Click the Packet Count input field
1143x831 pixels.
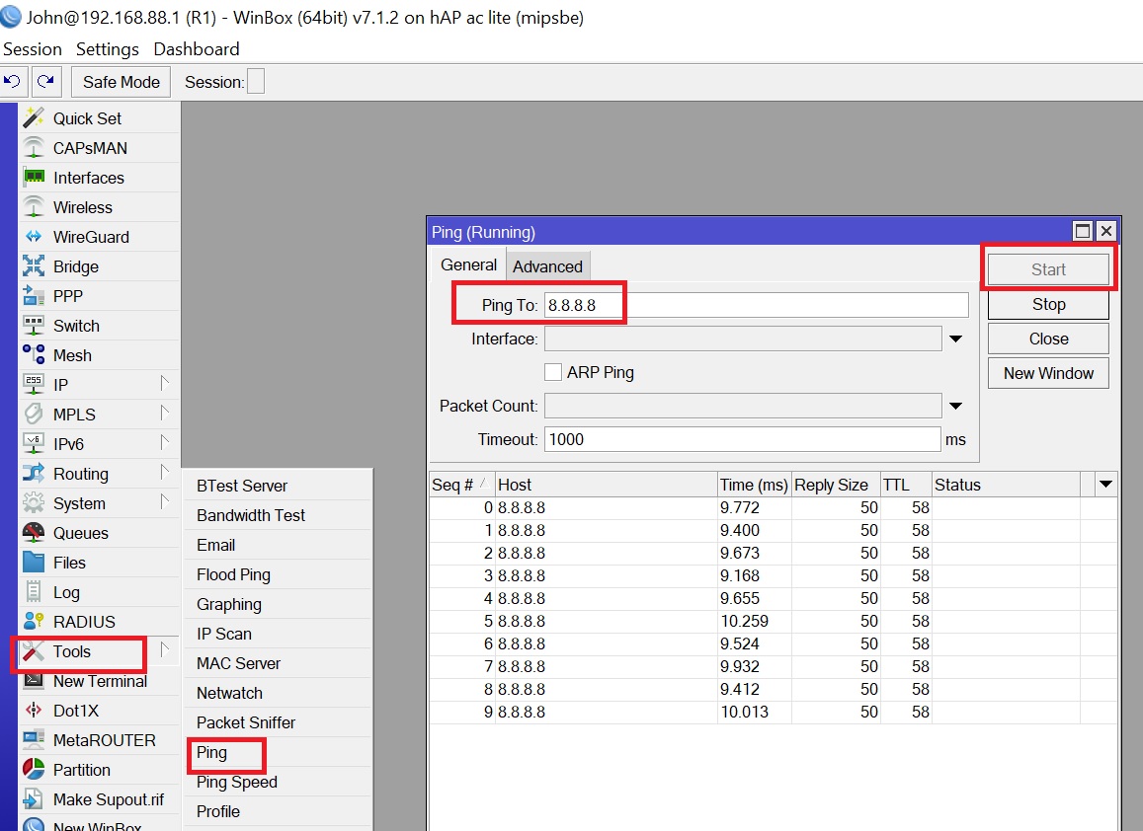click(x=742, y=406)
